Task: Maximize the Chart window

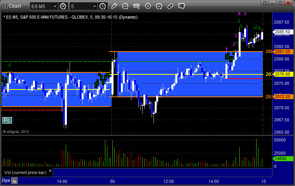Action: coord(280,3)
